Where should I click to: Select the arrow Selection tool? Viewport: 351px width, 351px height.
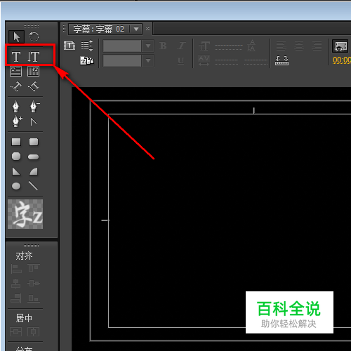[16, 37]
